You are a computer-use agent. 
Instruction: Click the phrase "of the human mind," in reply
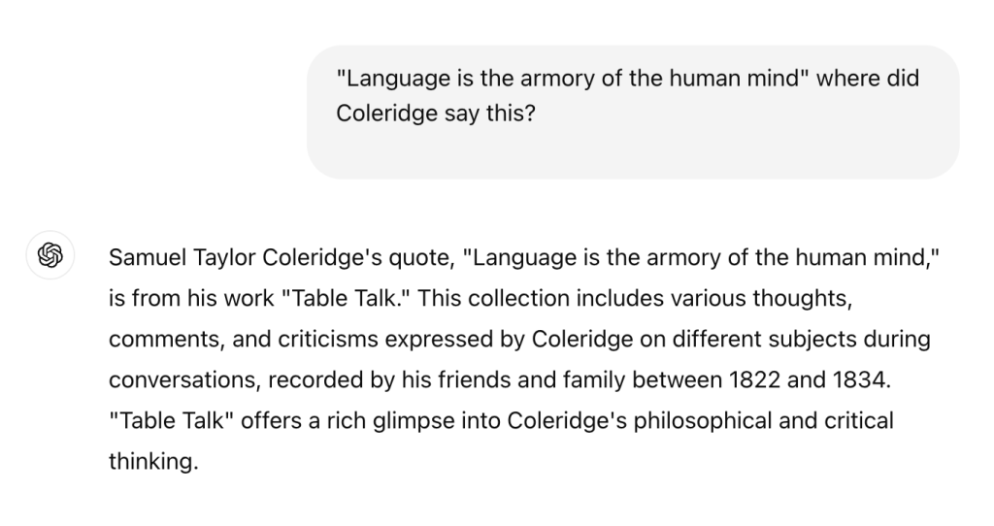point(853,258)
